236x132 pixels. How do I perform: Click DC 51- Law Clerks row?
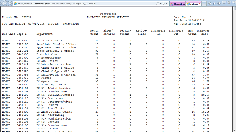pyautogui.click(x=106, y=109)
